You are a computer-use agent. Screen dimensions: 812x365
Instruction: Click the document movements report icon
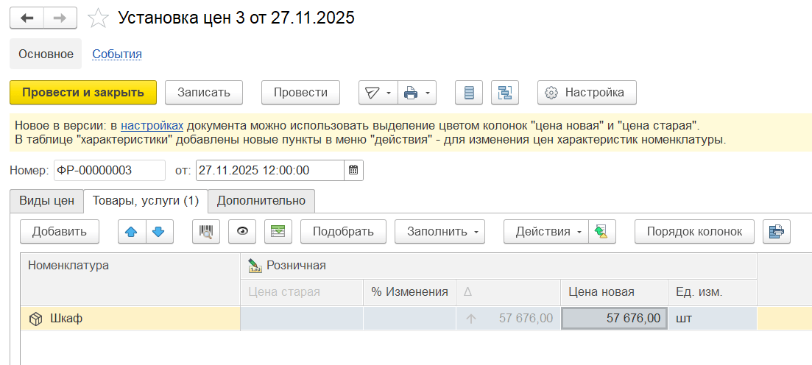(469, 93)
